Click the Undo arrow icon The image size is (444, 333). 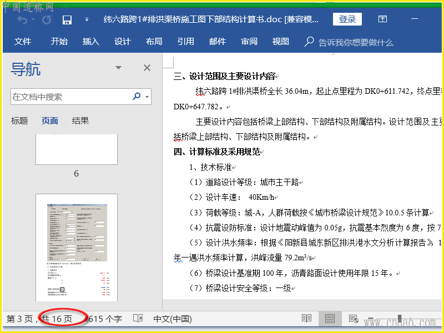(x=22, y=20)
